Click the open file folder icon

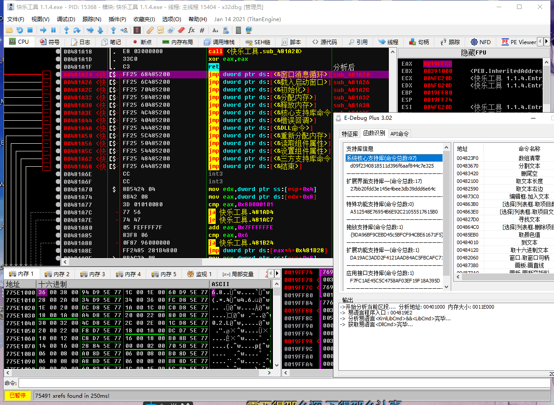[x=9, y=30]
